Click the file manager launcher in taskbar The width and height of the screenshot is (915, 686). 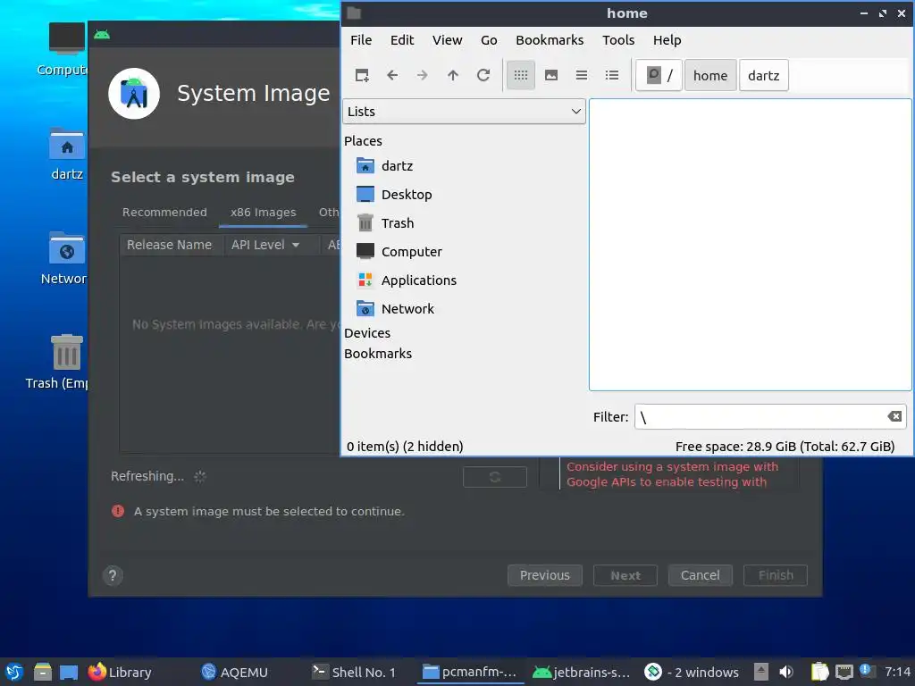(42, 672)
